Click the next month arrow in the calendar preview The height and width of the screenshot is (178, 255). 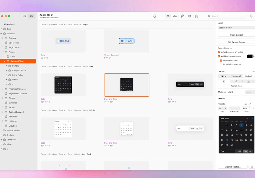pos(252,118)
